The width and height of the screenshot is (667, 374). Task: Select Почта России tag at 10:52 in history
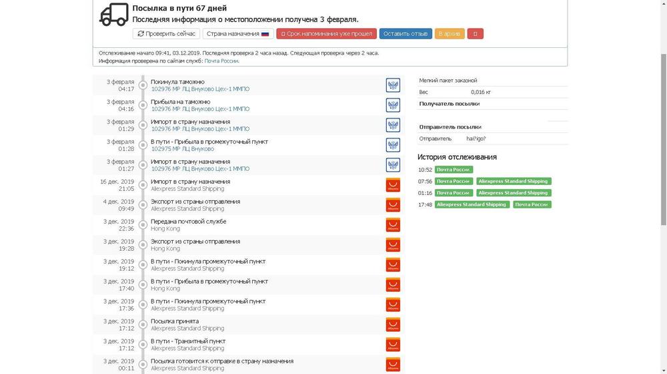click(x=454, y=170)
